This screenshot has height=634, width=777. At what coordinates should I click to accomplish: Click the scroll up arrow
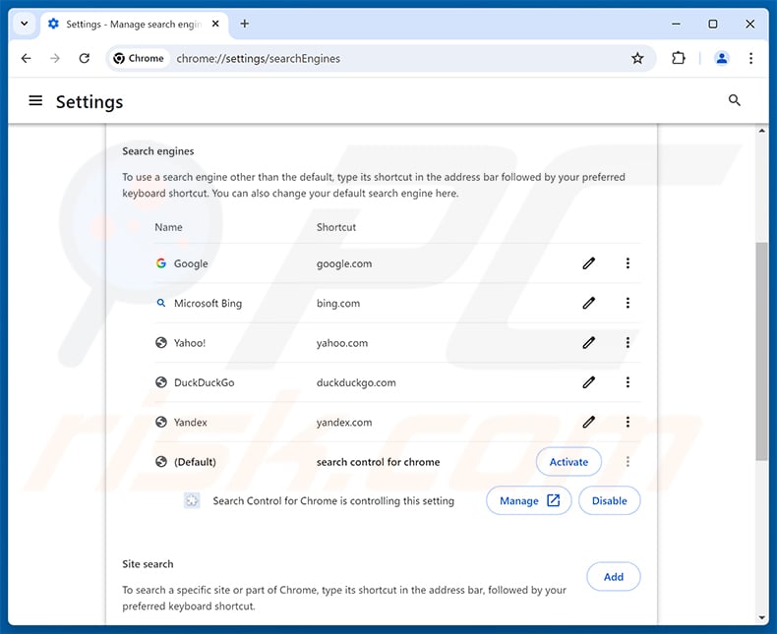pos(761,131)
